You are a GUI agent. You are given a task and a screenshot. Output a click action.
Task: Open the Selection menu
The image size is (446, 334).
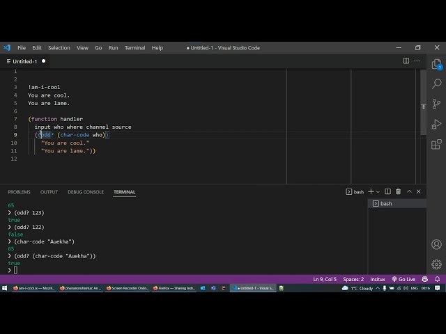[59, 48]
